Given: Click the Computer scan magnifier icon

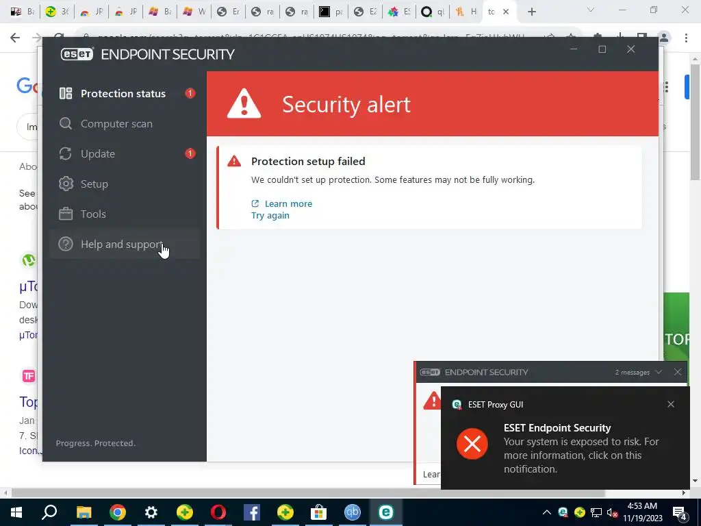Looking at the screenshot, I should (x=66, y=123).
